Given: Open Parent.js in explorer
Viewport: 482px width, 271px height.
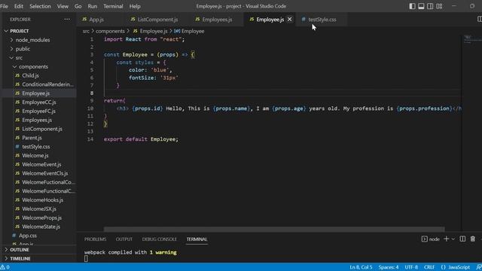Looking at the screenshot, I should tap(32, 138).
